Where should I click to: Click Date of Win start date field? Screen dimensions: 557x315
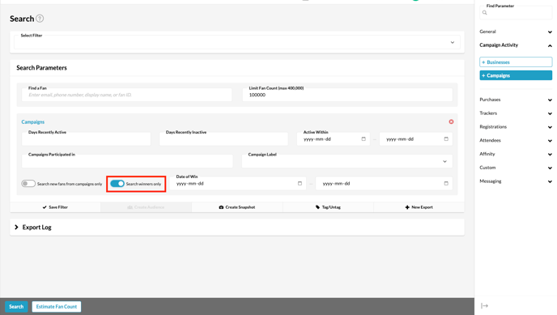238,183
